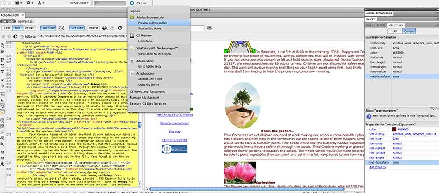Click the refresh icon in the document toolbar
This screenshot has width=439, height=193.
point(120,28)
